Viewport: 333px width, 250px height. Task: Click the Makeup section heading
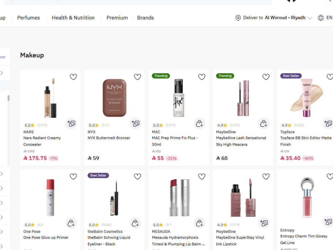point(32,55)
